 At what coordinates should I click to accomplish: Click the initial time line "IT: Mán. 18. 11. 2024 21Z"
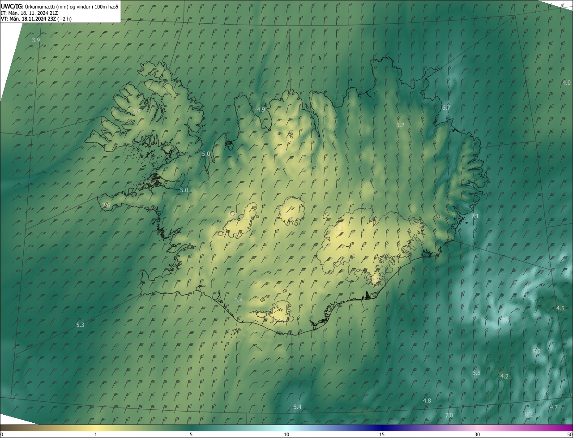pos(29,13)
